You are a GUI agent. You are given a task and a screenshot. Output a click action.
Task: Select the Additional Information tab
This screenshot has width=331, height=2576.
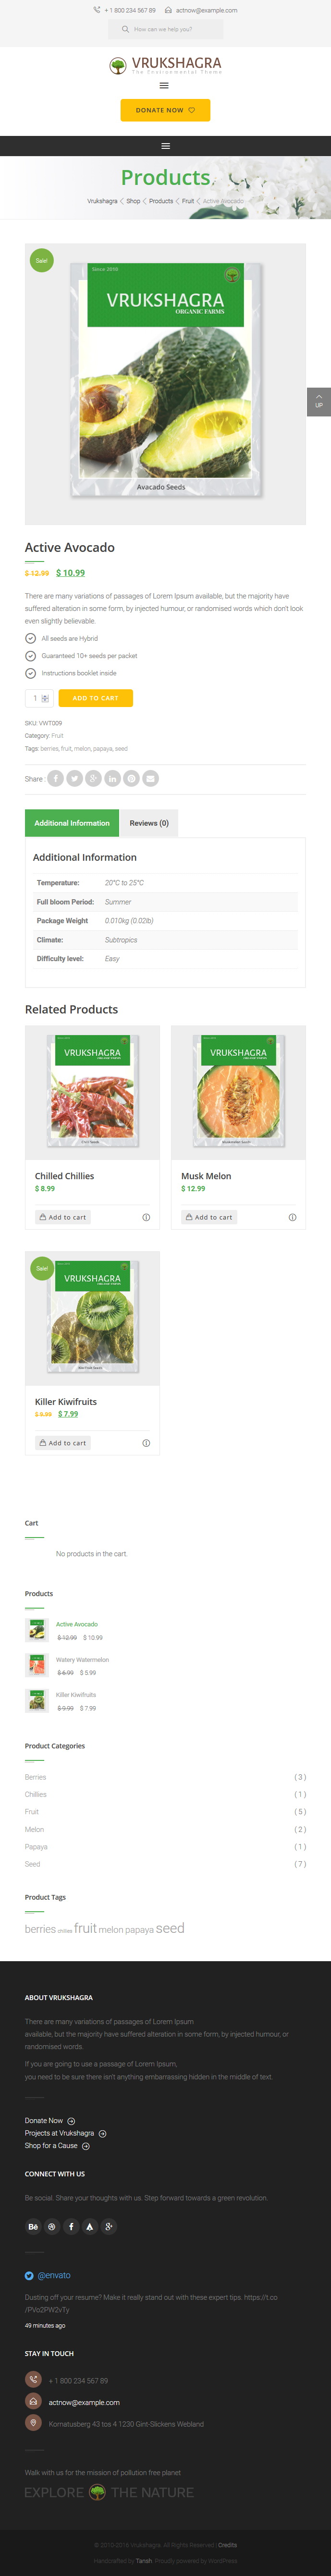pyautogui.click(x=72, y=823)
